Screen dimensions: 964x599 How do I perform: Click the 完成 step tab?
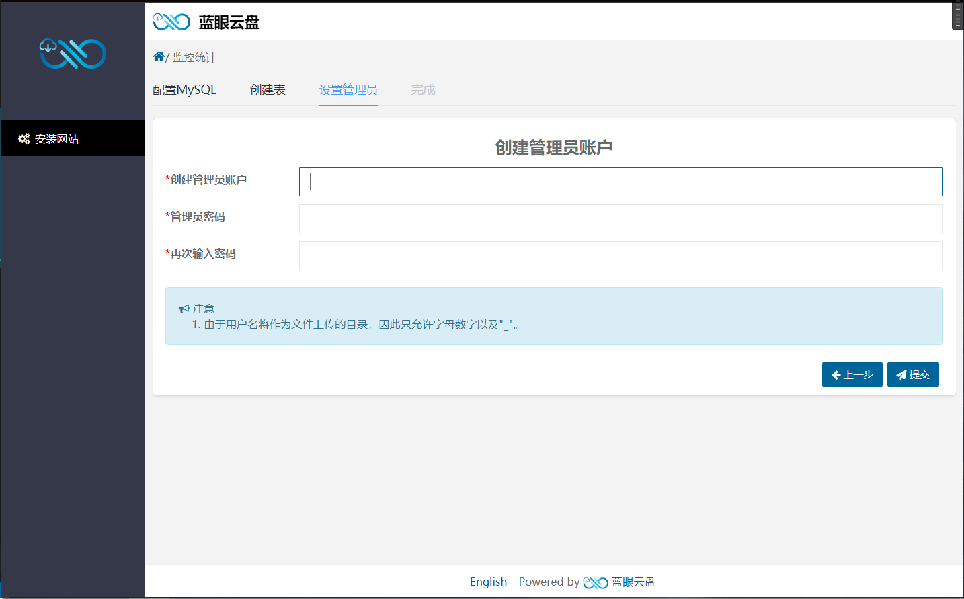(423, 89)
